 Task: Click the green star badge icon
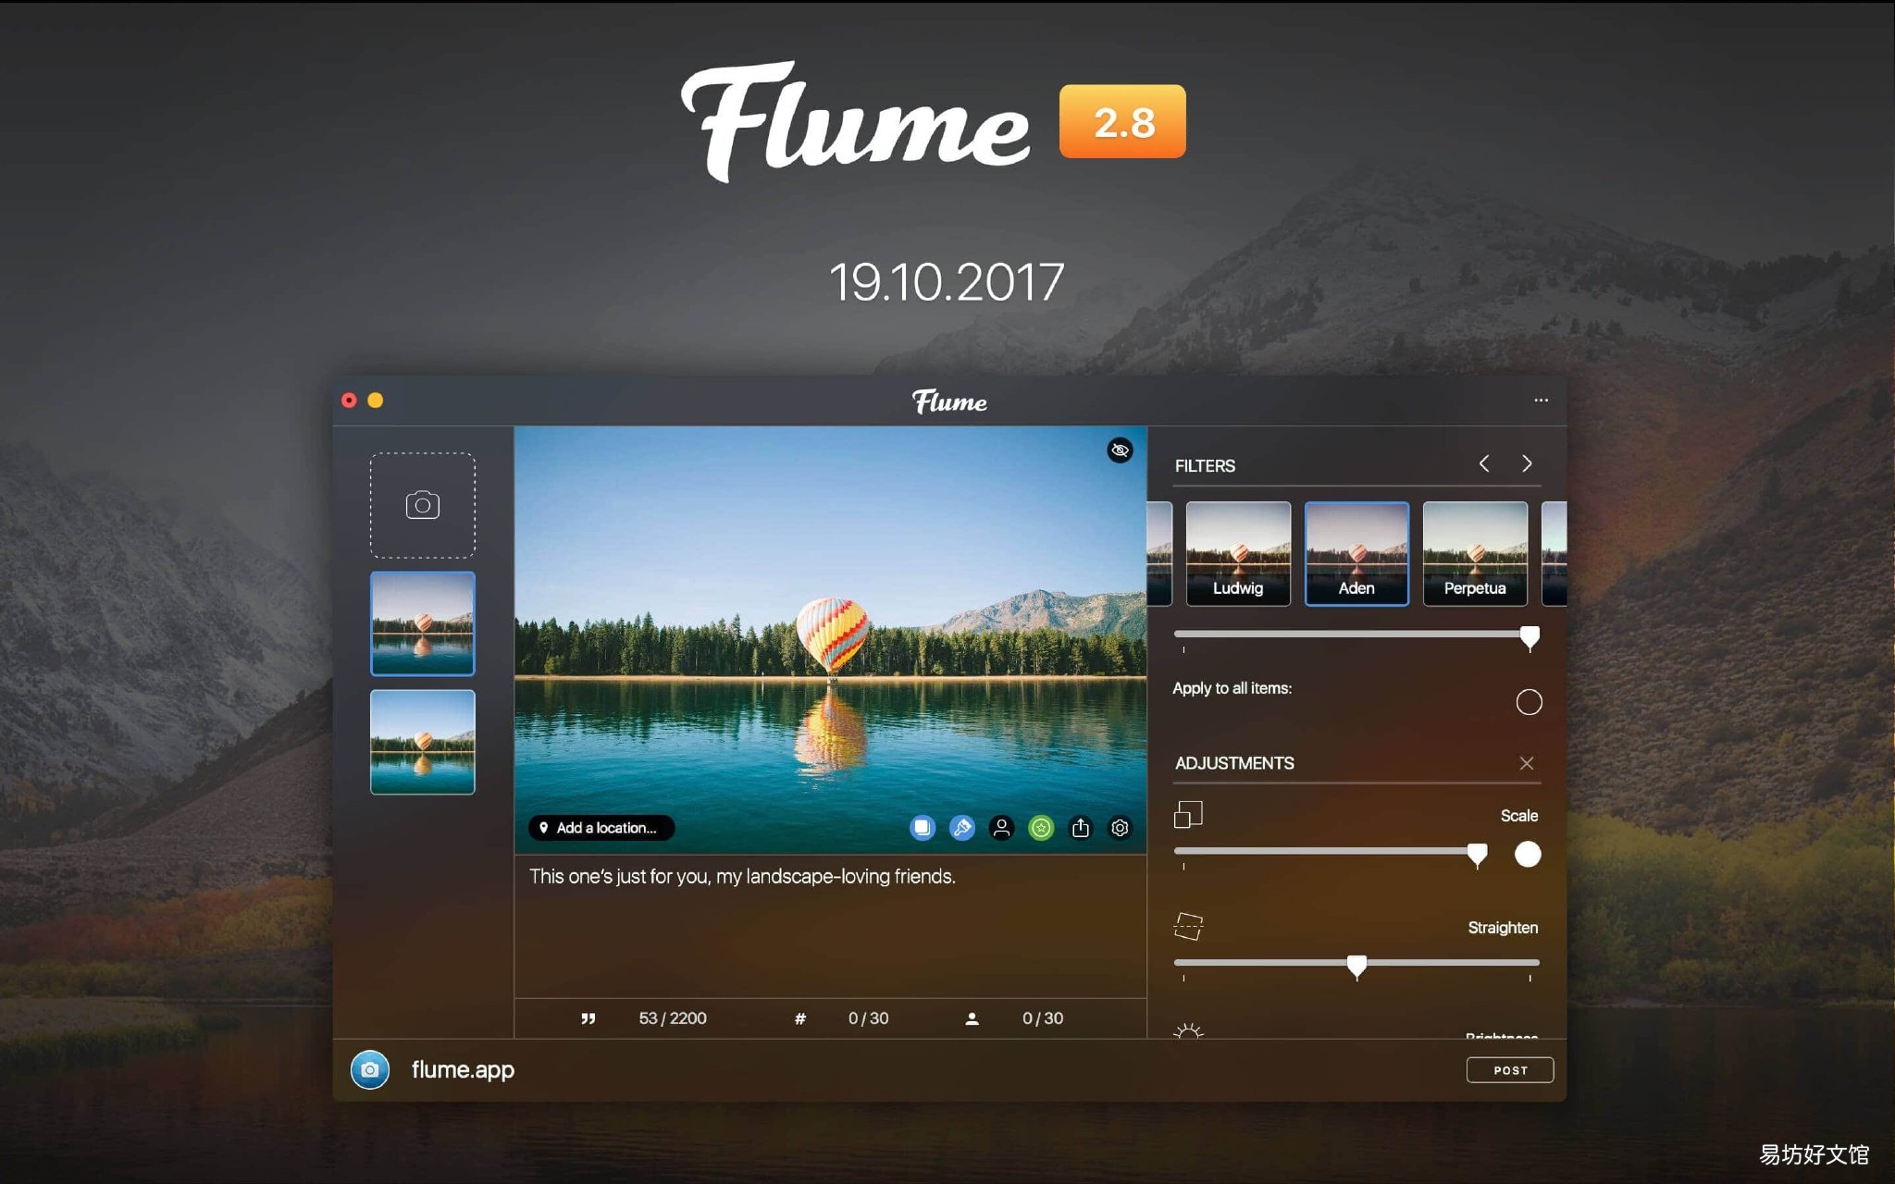tap(1041, 828)
